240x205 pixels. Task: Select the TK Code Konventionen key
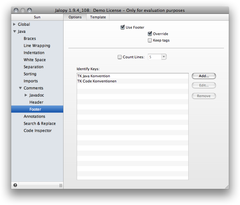click(133, 81)
